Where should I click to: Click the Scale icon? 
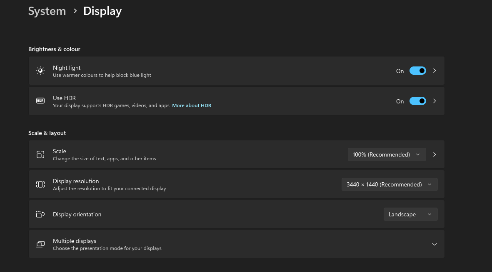(x=40, y=154)
